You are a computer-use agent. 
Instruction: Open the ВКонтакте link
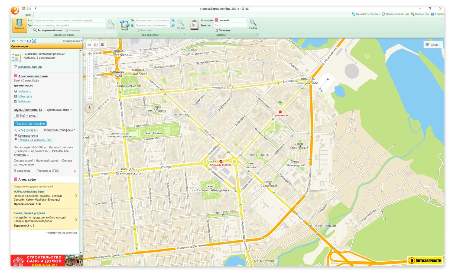click(x=25, y=96)
